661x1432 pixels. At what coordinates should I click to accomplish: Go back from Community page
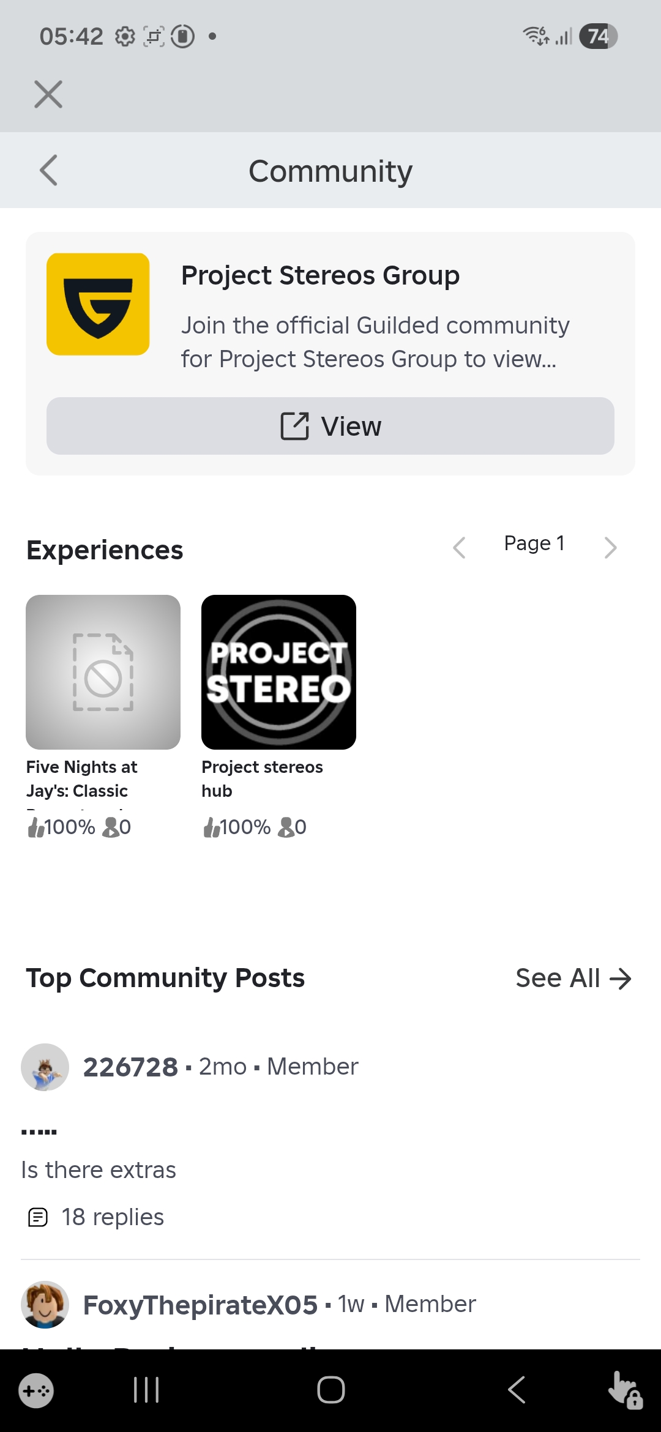coord(48,170)
